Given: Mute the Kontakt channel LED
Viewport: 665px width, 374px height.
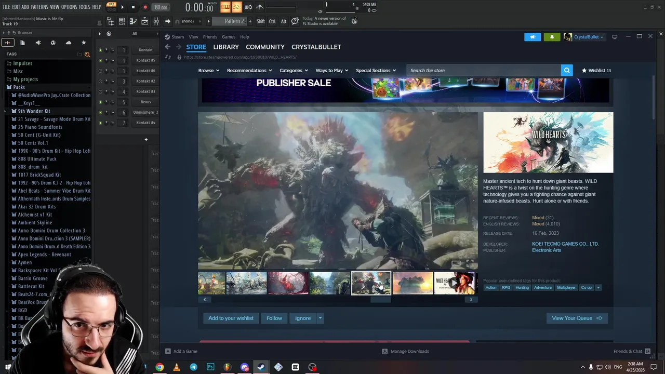Looking at the screenshot, I should pos(100,50).
